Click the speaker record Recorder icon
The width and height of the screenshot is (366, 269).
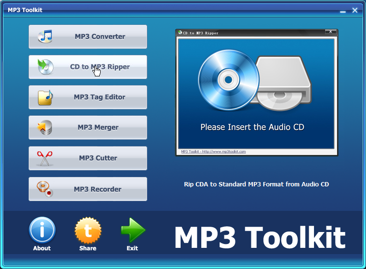click(45, 189)
